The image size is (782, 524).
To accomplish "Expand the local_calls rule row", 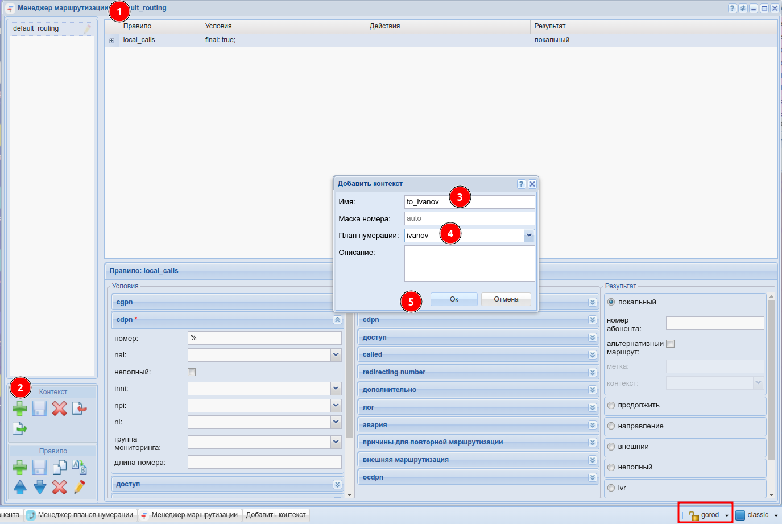I will [x=111, y=40].
